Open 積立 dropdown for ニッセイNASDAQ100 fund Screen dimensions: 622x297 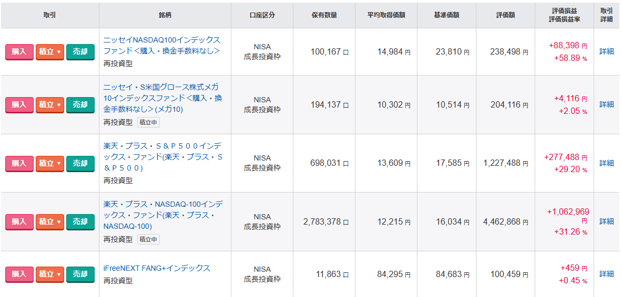point(49,52)
